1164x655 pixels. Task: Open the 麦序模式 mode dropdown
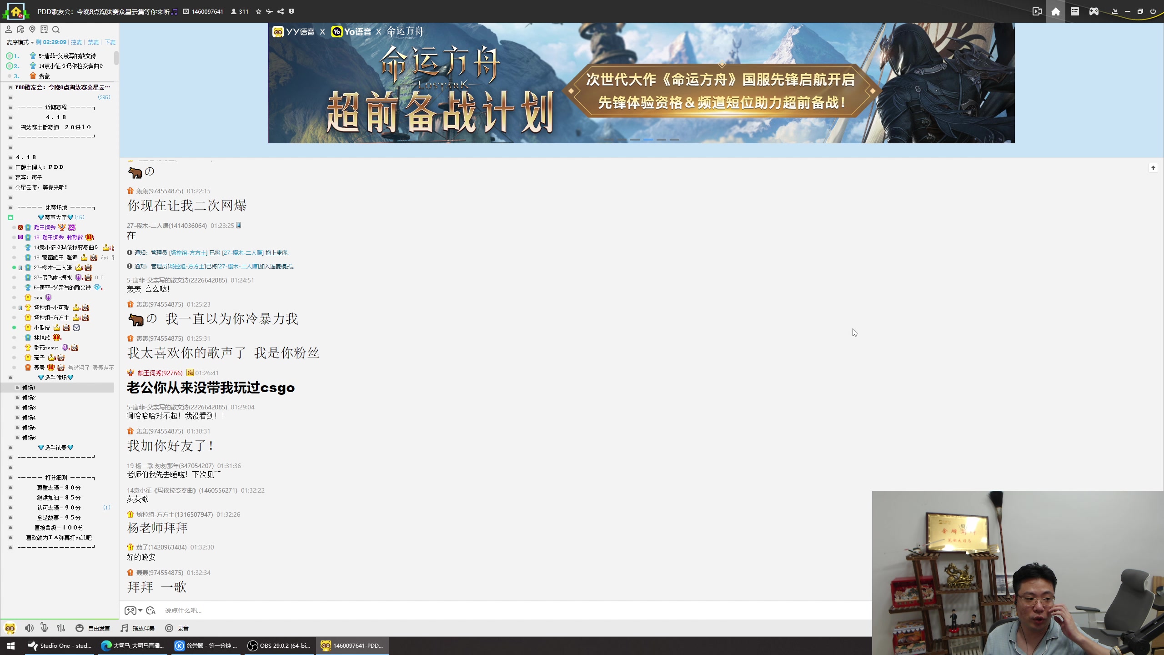[x=20, y=42]
